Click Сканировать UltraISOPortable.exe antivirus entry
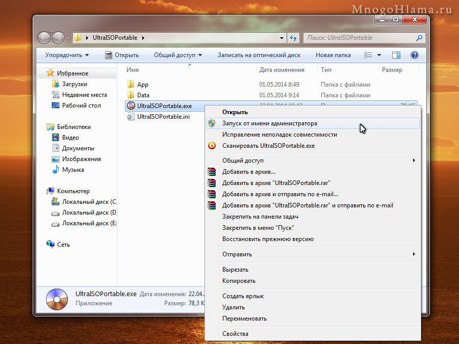 268,146
